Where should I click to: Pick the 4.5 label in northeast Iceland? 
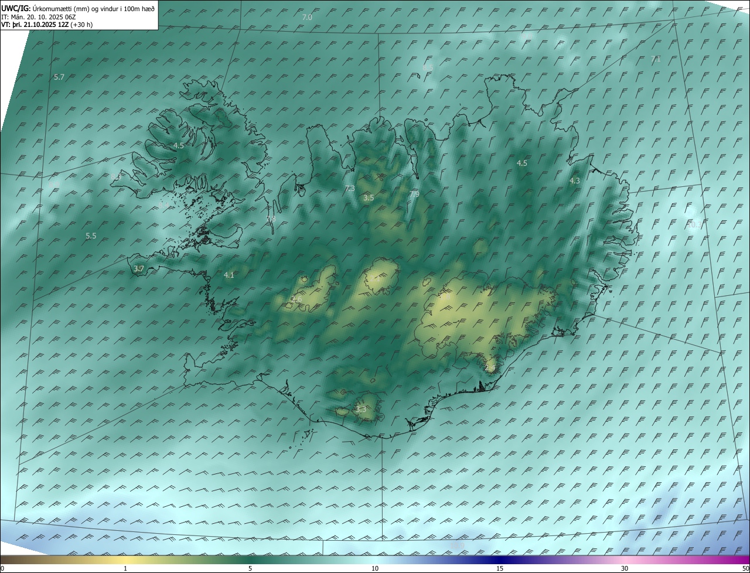point(522,163)
